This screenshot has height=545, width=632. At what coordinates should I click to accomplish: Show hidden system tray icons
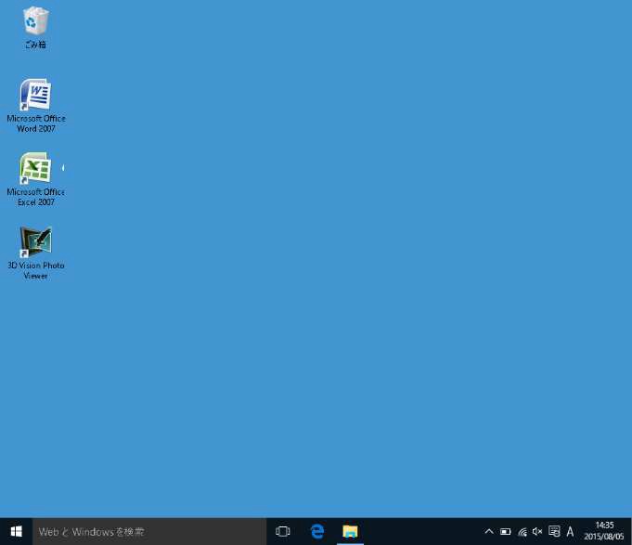click(x=489, y=531)
